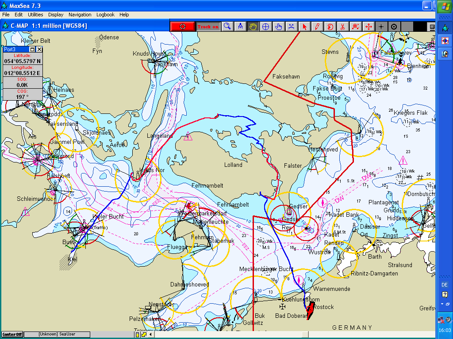Click the Kieler Bucht chart label
This screenshot has height=339, width=453.
tap(108, 216)
